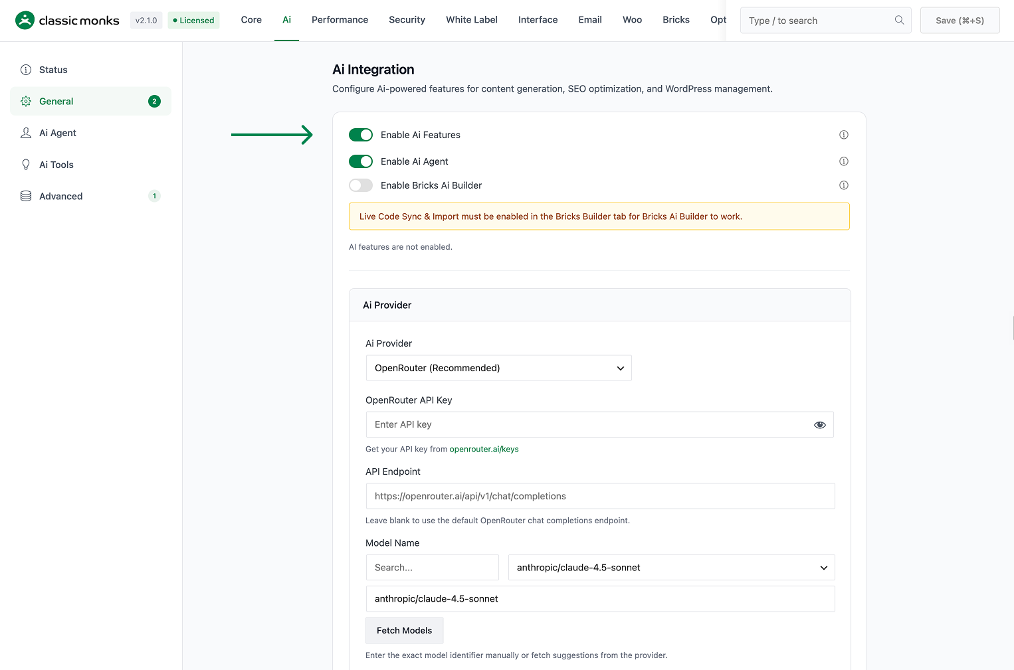Open the Interface tab
The width and height of the screenshot is (1014, 670).
(x=538, y=20)
